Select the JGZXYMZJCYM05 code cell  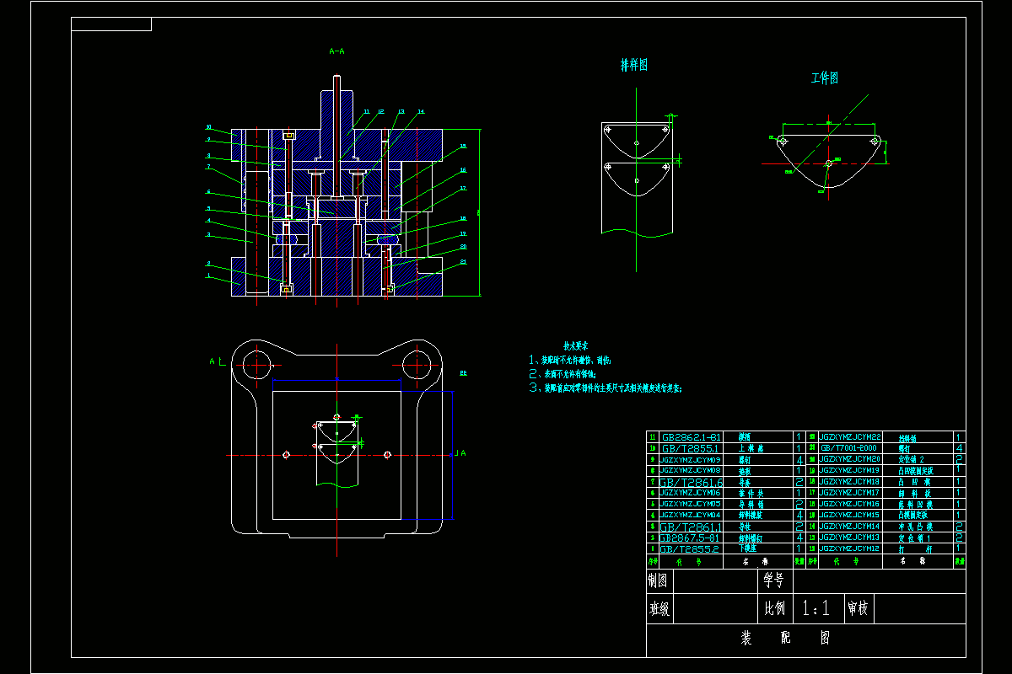coord(690,504)
